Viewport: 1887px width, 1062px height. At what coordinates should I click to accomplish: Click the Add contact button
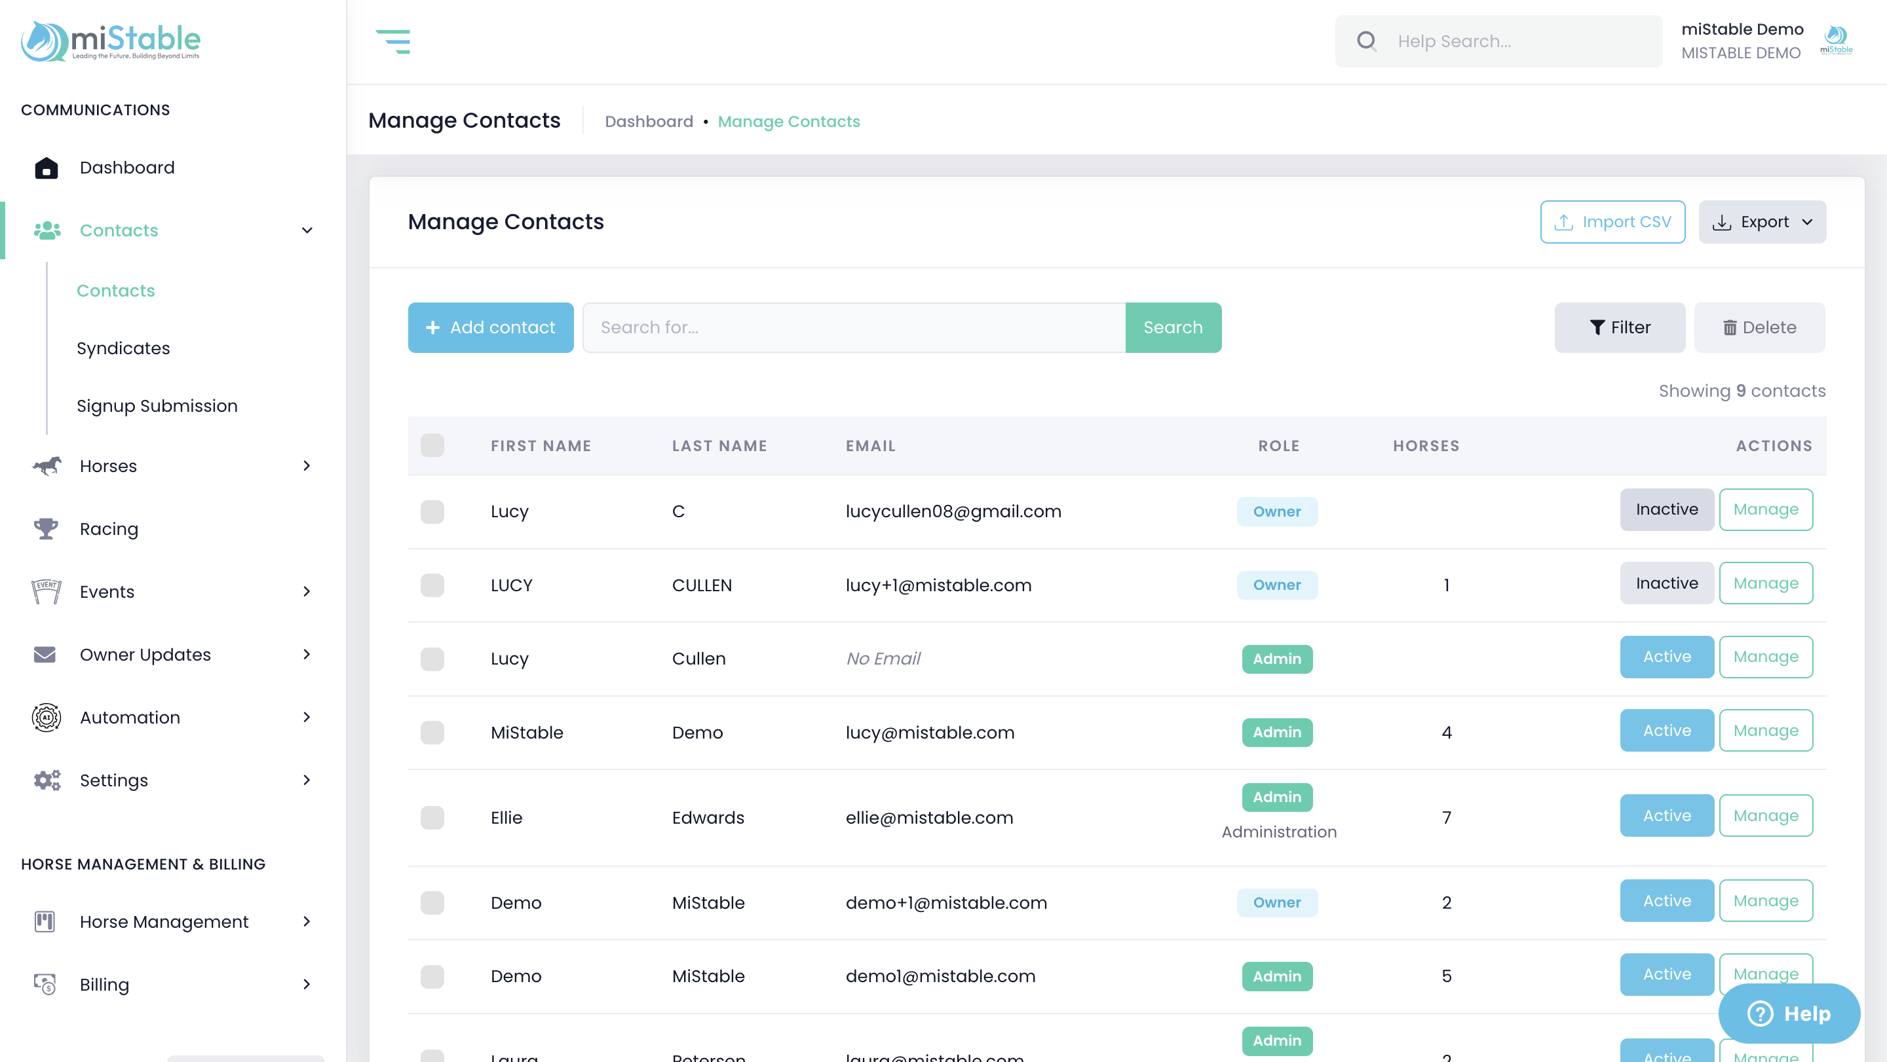tap(490, 327)
